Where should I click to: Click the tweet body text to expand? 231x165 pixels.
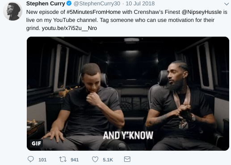pyautogui.click(x=127, y=20)
